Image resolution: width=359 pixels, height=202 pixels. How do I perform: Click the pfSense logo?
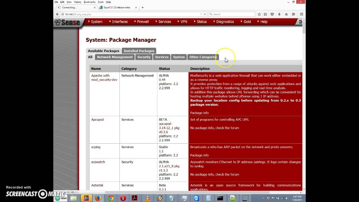[x=67, y=22]
